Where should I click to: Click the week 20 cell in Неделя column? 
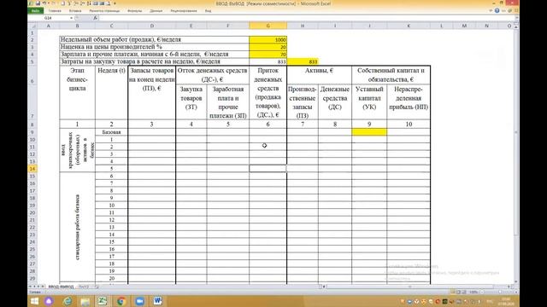pos(111,279)
